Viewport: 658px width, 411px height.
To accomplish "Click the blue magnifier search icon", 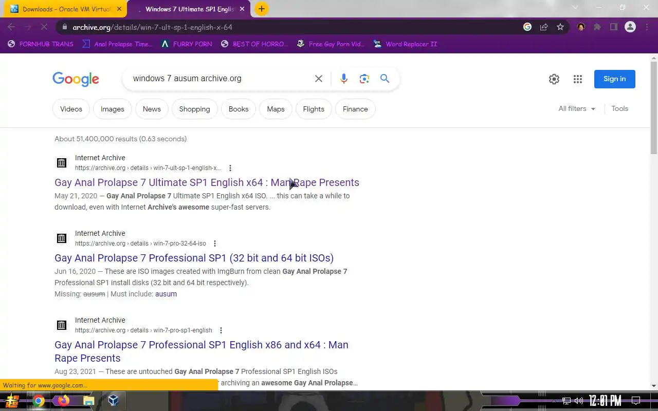I will pyautogui.click(x=385, y=79).
